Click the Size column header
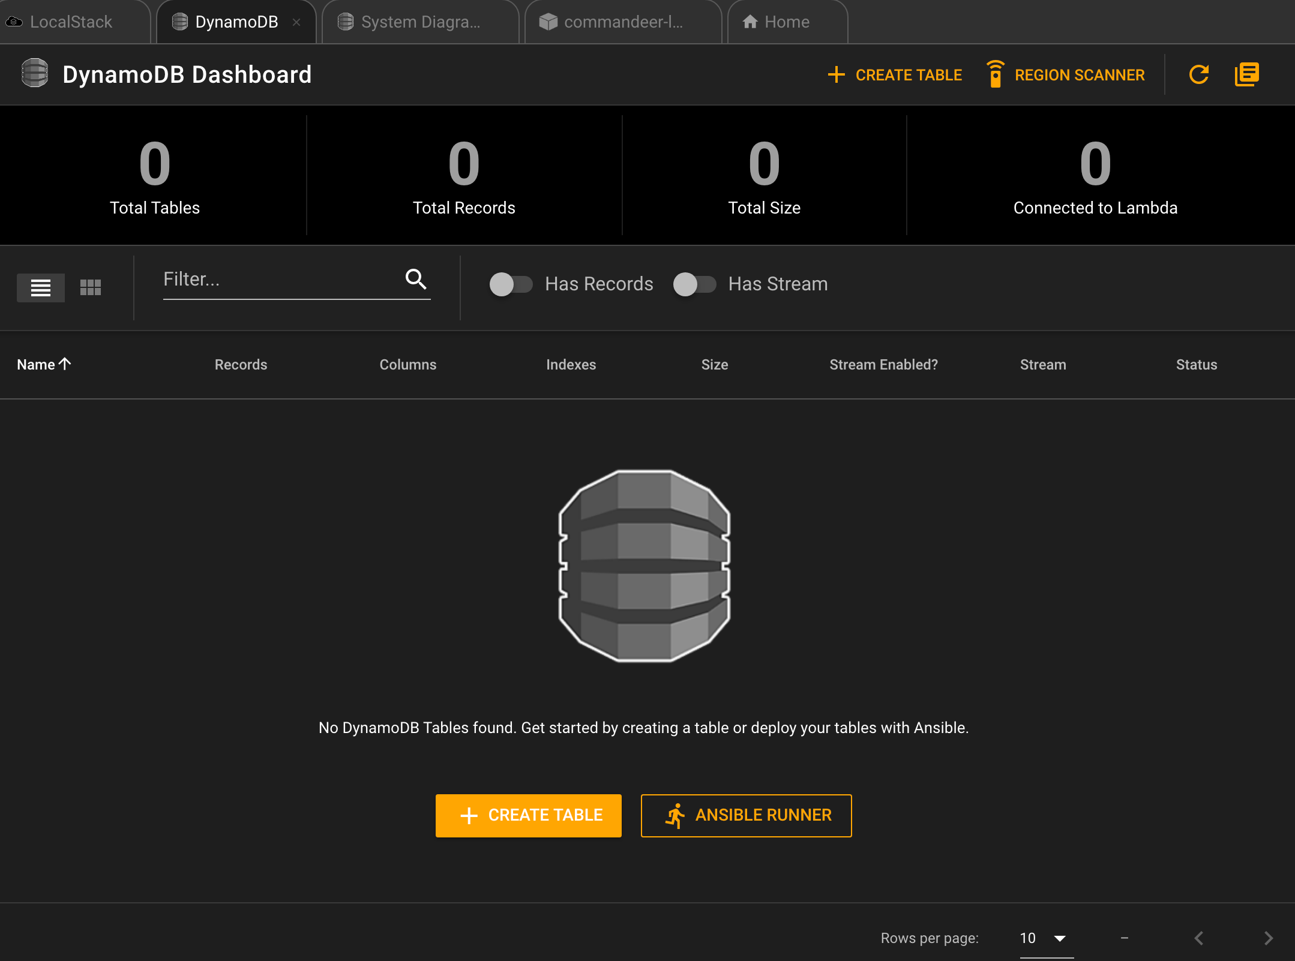This screenshot has height=961, width=1295. pyautogui.click(x=714, y=365)
